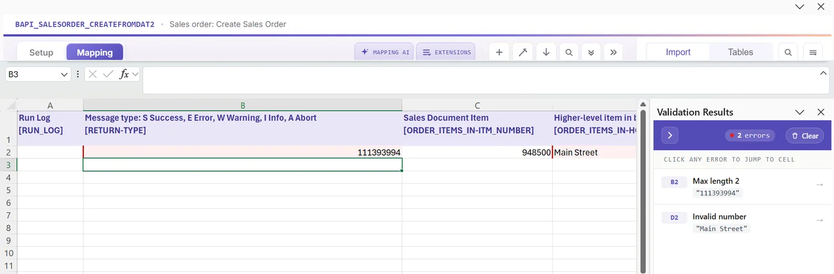Close the Validation Results panel
The height and width of the screenshot is (274, 834).
click(x=821, y=112)
